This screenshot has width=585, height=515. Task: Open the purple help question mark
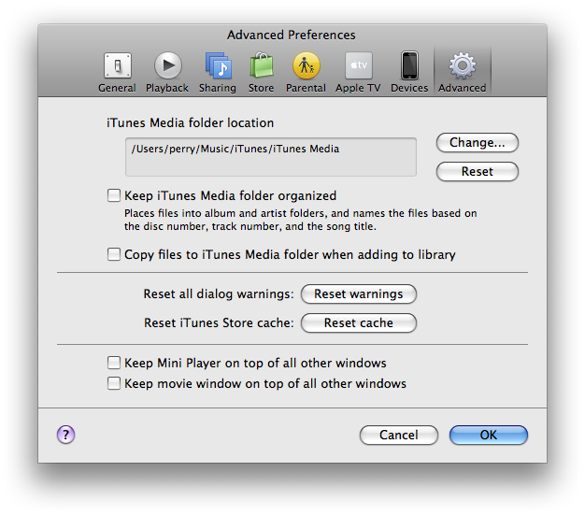[x=66, y=435]
